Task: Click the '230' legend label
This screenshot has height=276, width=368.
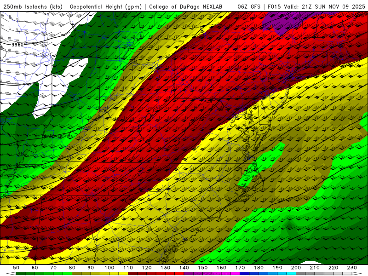Action: coord(352,268)
